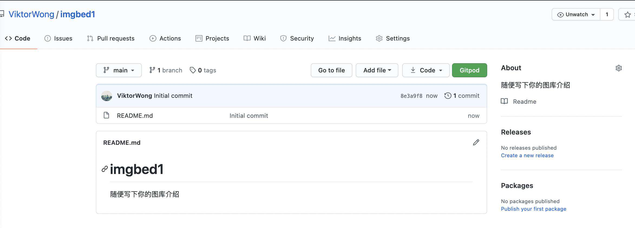
Task: Open the Initial commit message in the README.md row
Action: pos(249,116)
